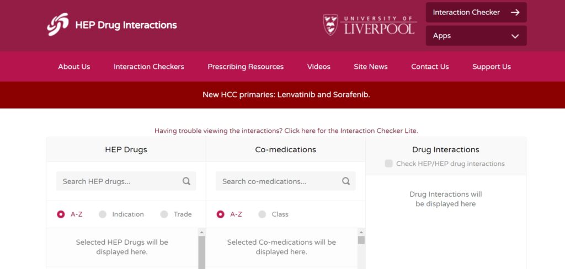Click the University of Liverpool crest logo
This screenshot has height=269, width=565.
(x=331, y=25)
